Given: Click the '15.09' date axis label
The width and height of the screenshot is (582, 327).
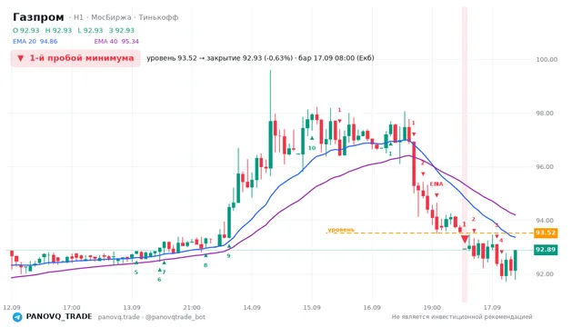Looking at the screenshot, I should 312,307.
